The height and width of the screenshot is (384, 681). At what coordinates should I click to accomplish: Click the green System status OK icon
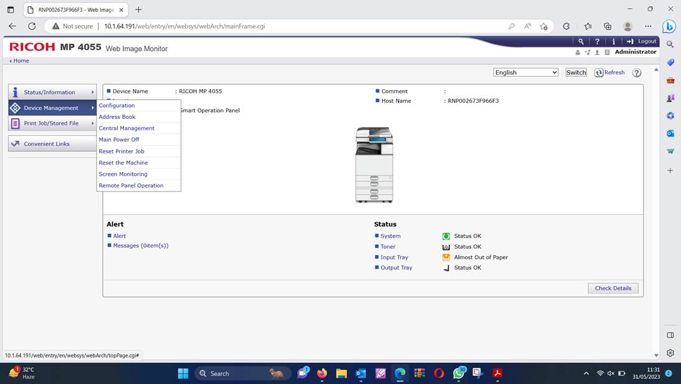point(446,236)
